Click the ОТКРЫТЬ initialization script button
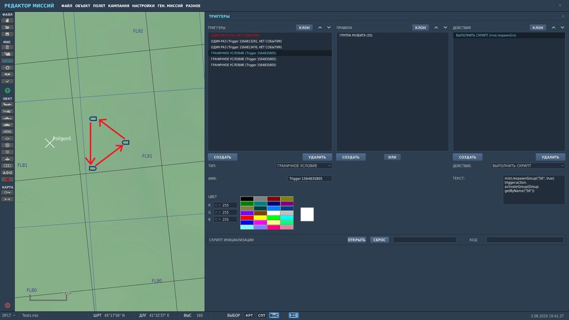Screen dimensions: 569x320 coord(357,240)
